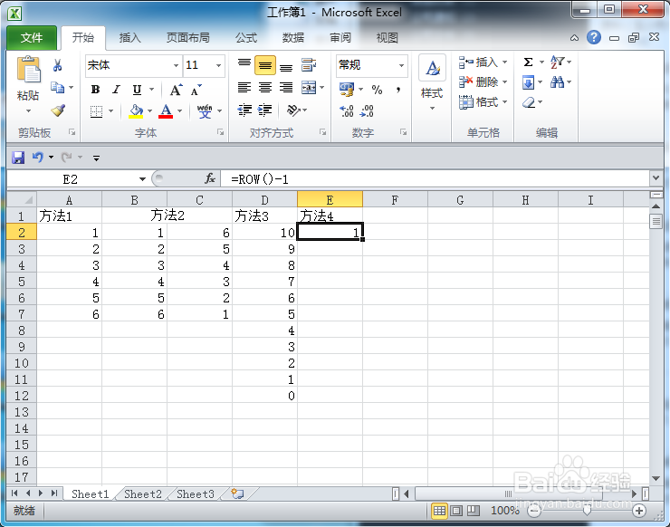This screenshot has width=670, height=527.
Task: Click the phonetic guide wén icon
Action: coord(205,111)
